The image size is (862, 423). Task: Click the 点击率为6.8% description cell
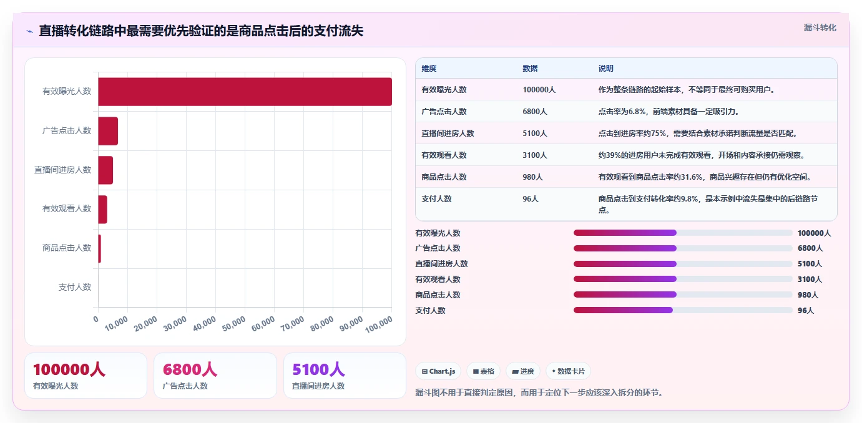(669, 112)
